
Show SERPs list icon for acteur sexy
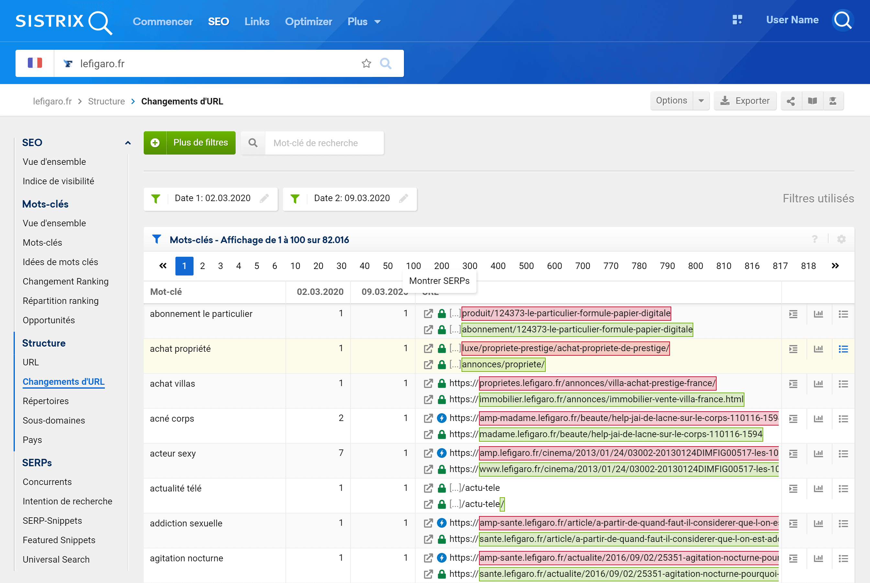click(x=843, y=454)
